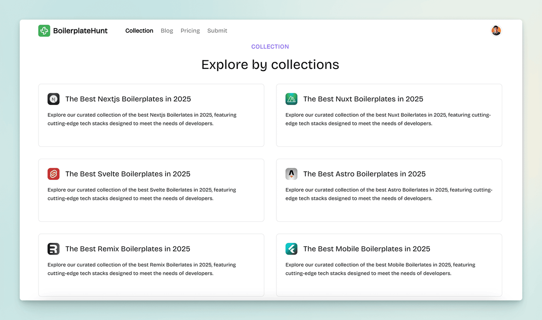
Task: Open The Best Astro Boilerplates in 2025
Action: tap(364, 174)
